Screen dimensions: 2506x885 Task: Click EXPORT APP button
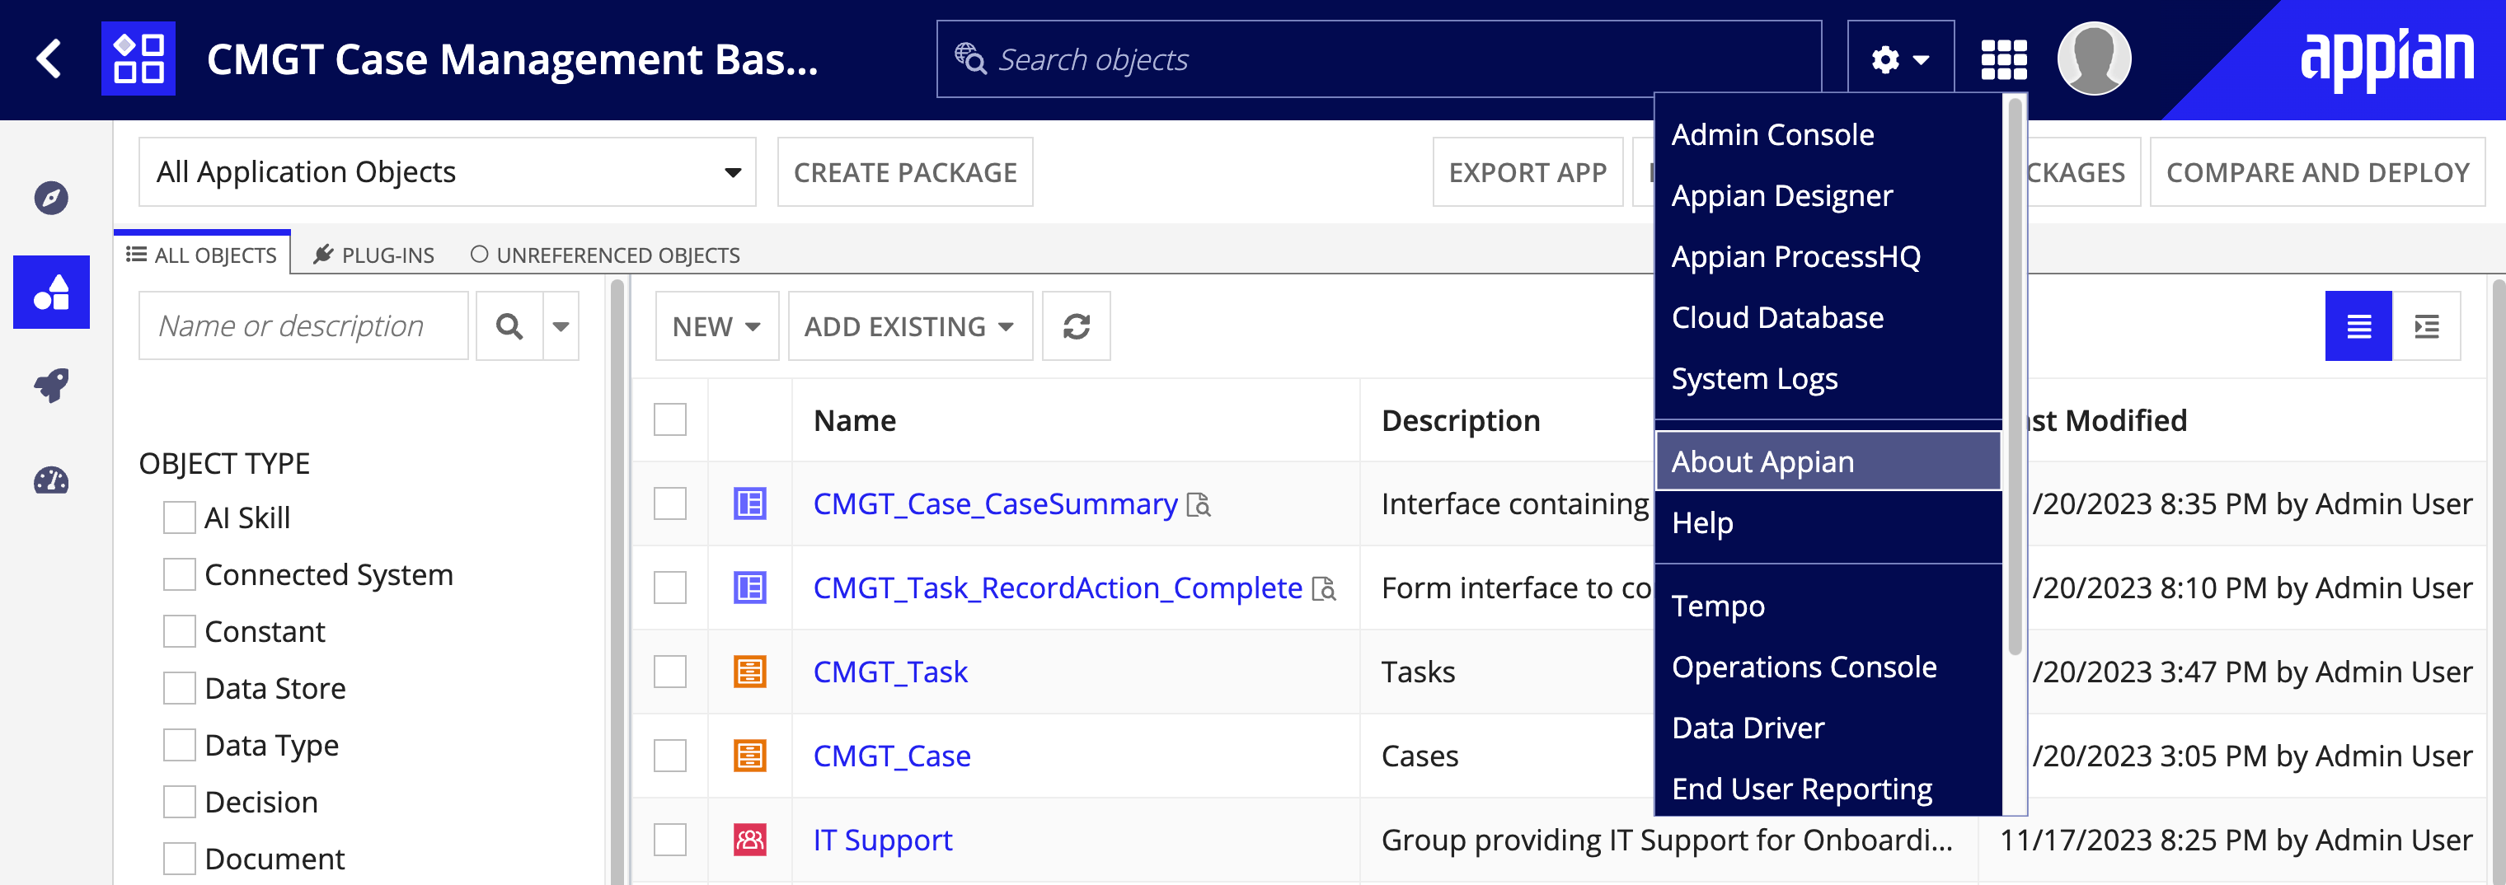point(1528,172)
